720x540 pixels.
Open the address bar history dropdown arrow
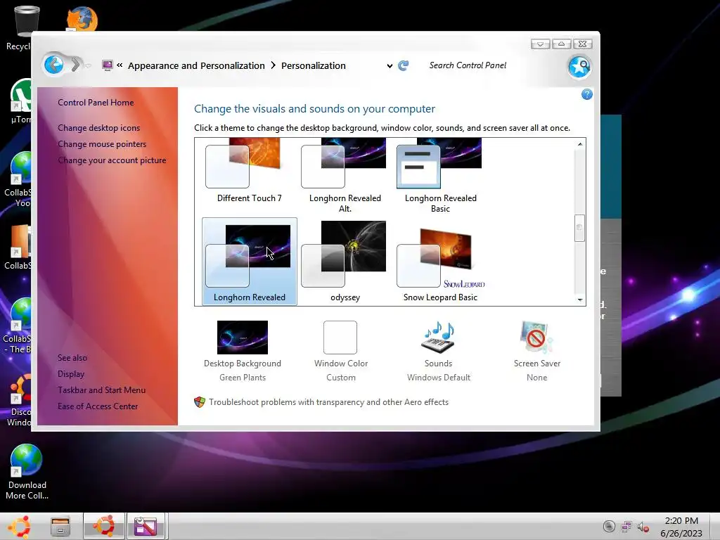tap(390, 65)
